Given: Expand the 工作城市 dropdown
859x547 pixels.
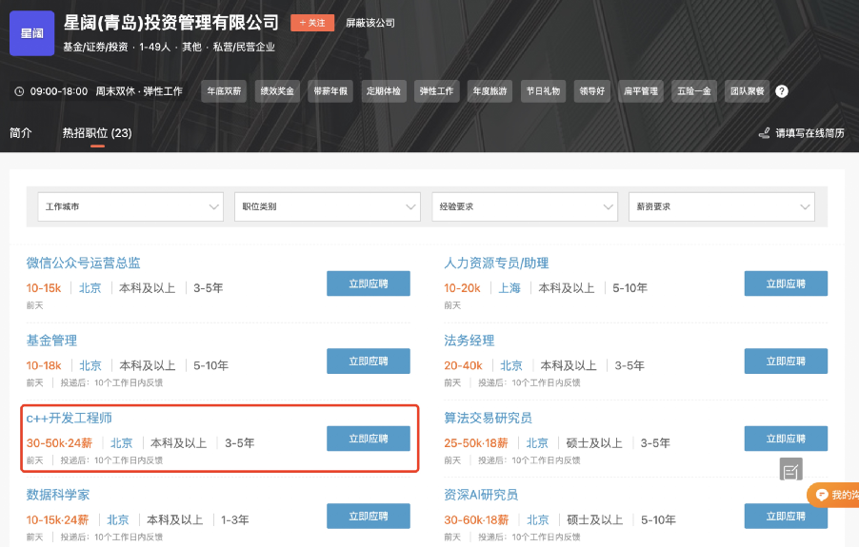Looking at the screenshot, I should pyautogui.click(x=130, y=206).
